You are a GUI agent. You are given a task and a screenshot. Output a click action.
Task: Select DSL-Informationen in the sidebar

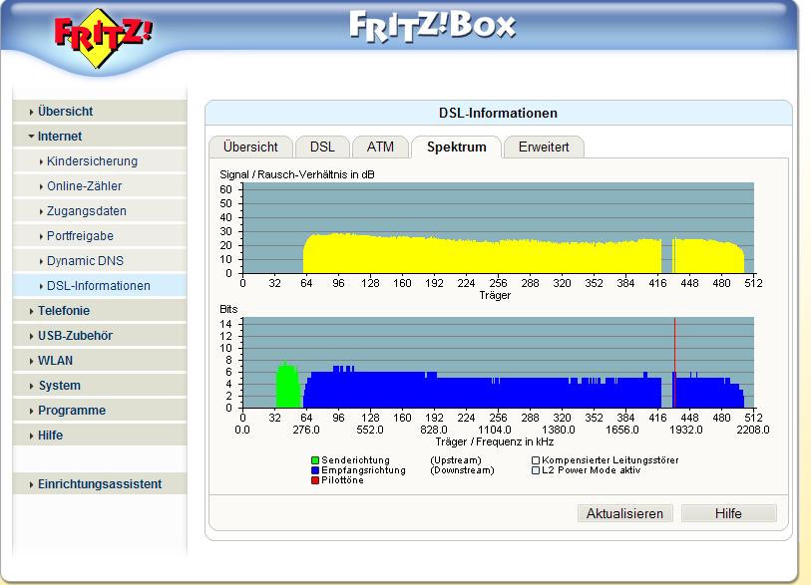click(x=99, y=285)
